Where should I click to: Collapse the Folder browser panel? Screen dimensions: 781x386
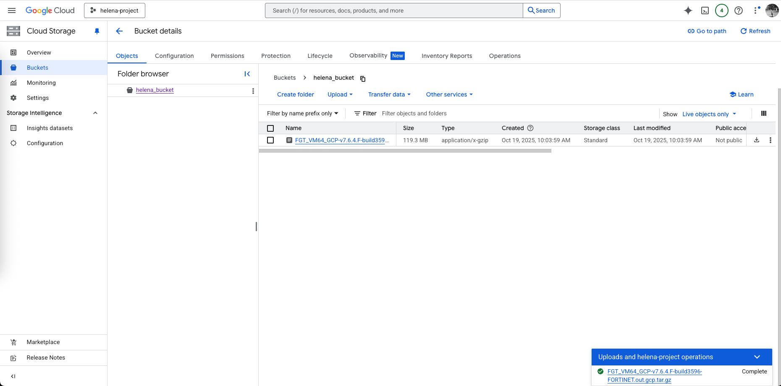[247, 74]
